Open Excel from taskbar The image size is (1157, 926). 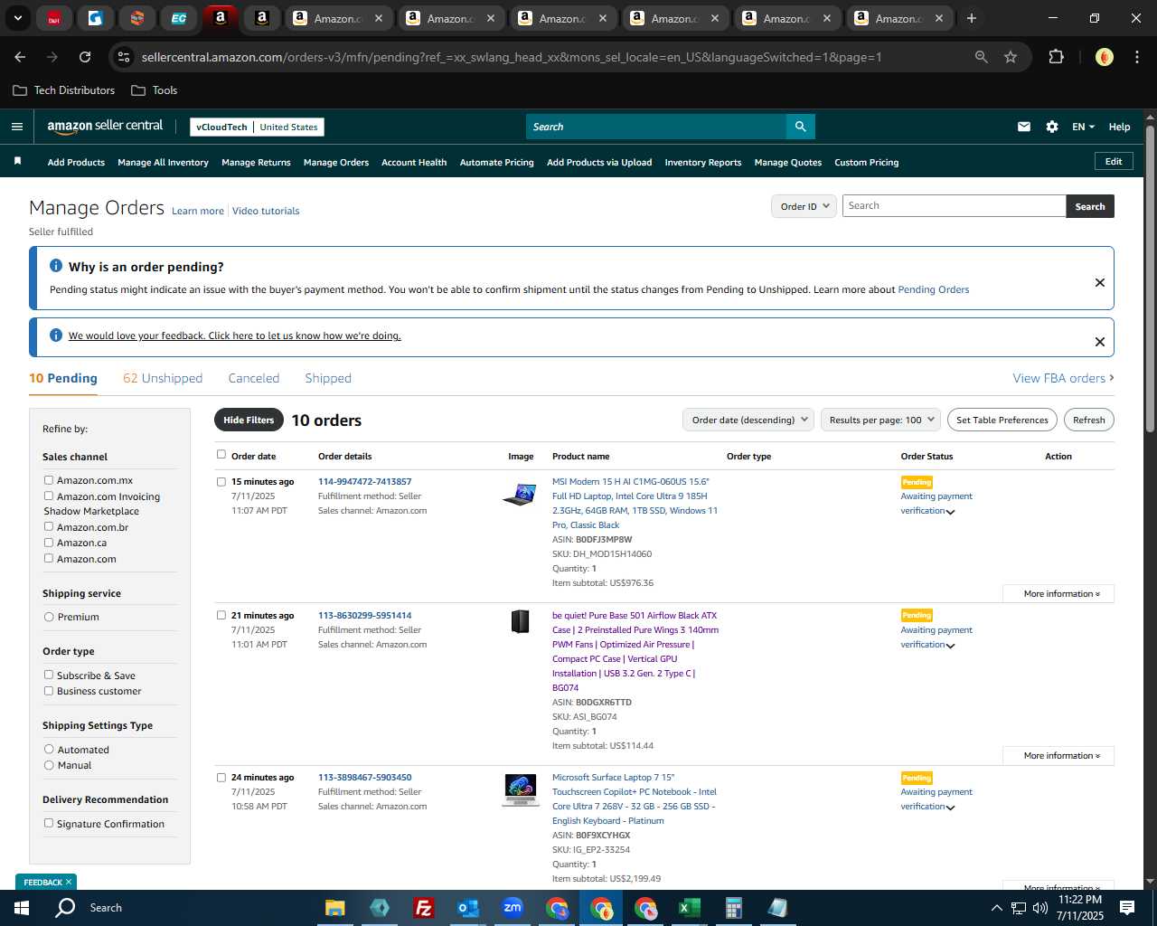tap(689, 908)
